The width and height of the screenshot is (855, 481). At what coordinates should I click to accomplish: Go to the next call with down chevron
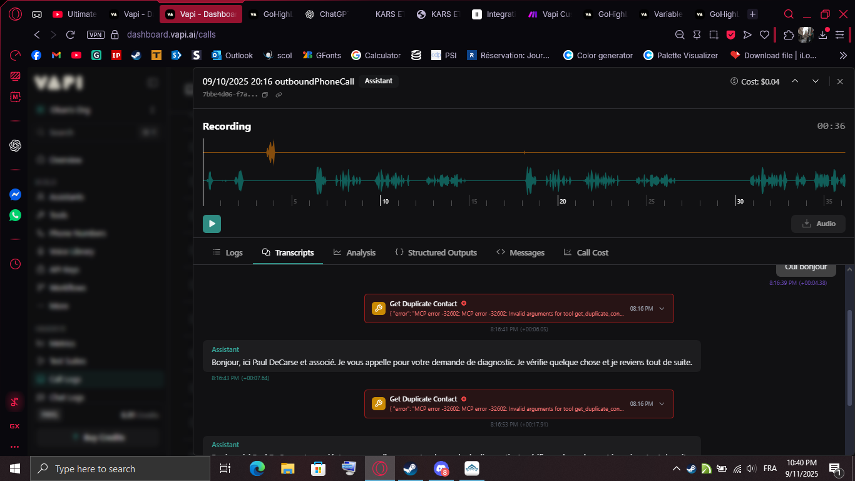coord(816,81)
